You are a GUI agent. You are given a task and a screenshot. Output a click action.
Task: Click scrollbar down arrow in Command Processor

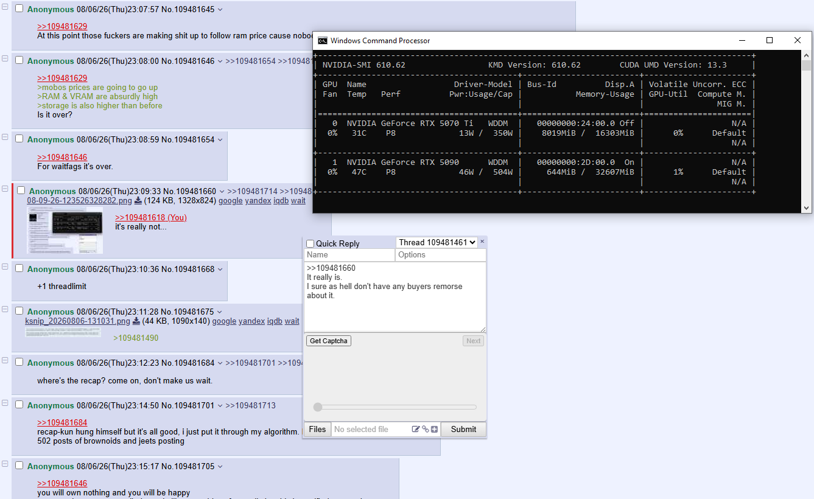coord(807,208)
